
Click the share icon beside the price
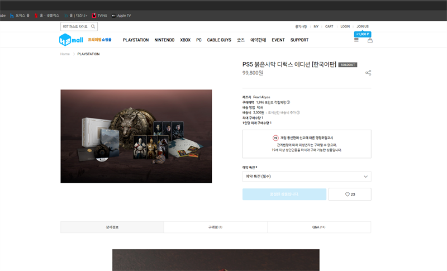click(368, 73)
